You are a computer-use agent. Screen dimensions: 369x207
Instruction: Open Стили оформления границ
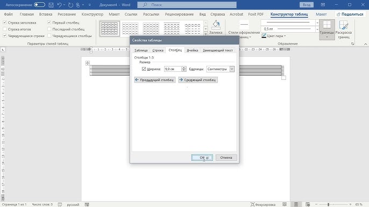[x=244, y=29]
